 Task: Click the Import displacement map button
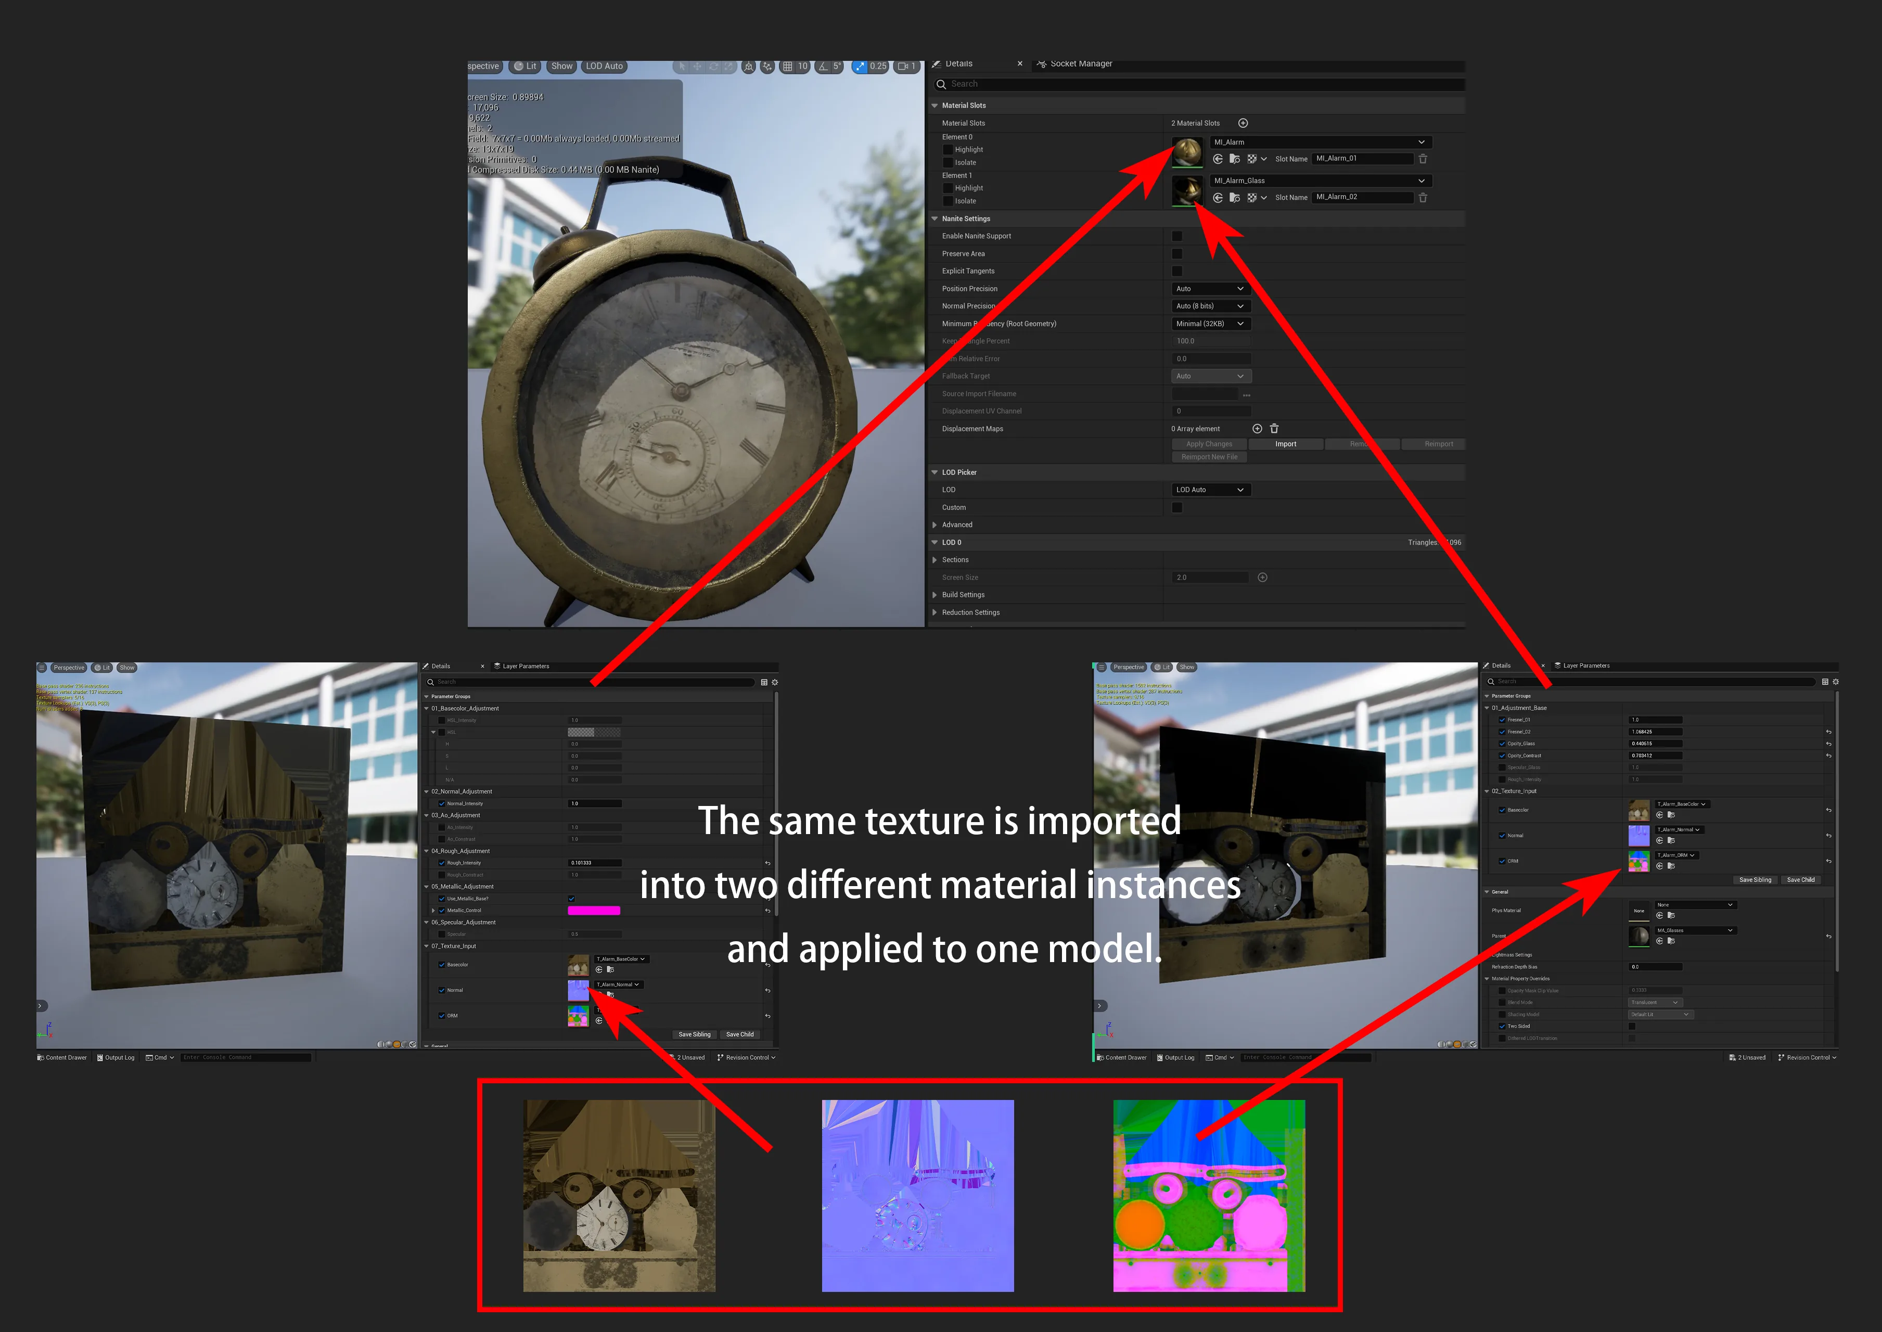[1286, 444]
